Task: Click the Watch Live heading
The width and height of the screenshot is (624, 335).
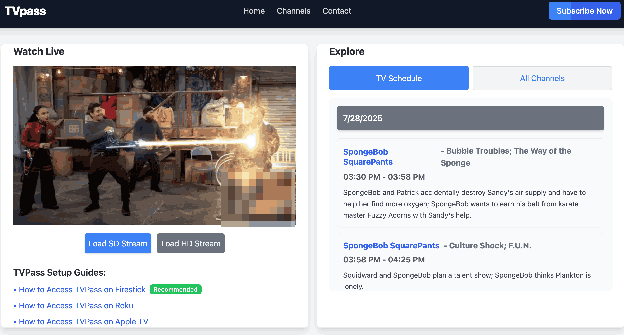Action: coord(39,51)
